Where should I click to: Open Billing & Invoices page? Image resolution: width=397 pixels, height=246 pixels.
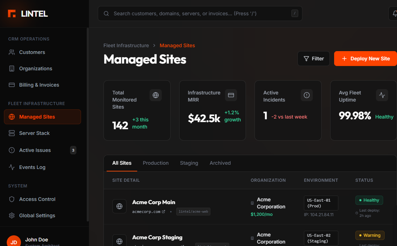tap(43, 85)
